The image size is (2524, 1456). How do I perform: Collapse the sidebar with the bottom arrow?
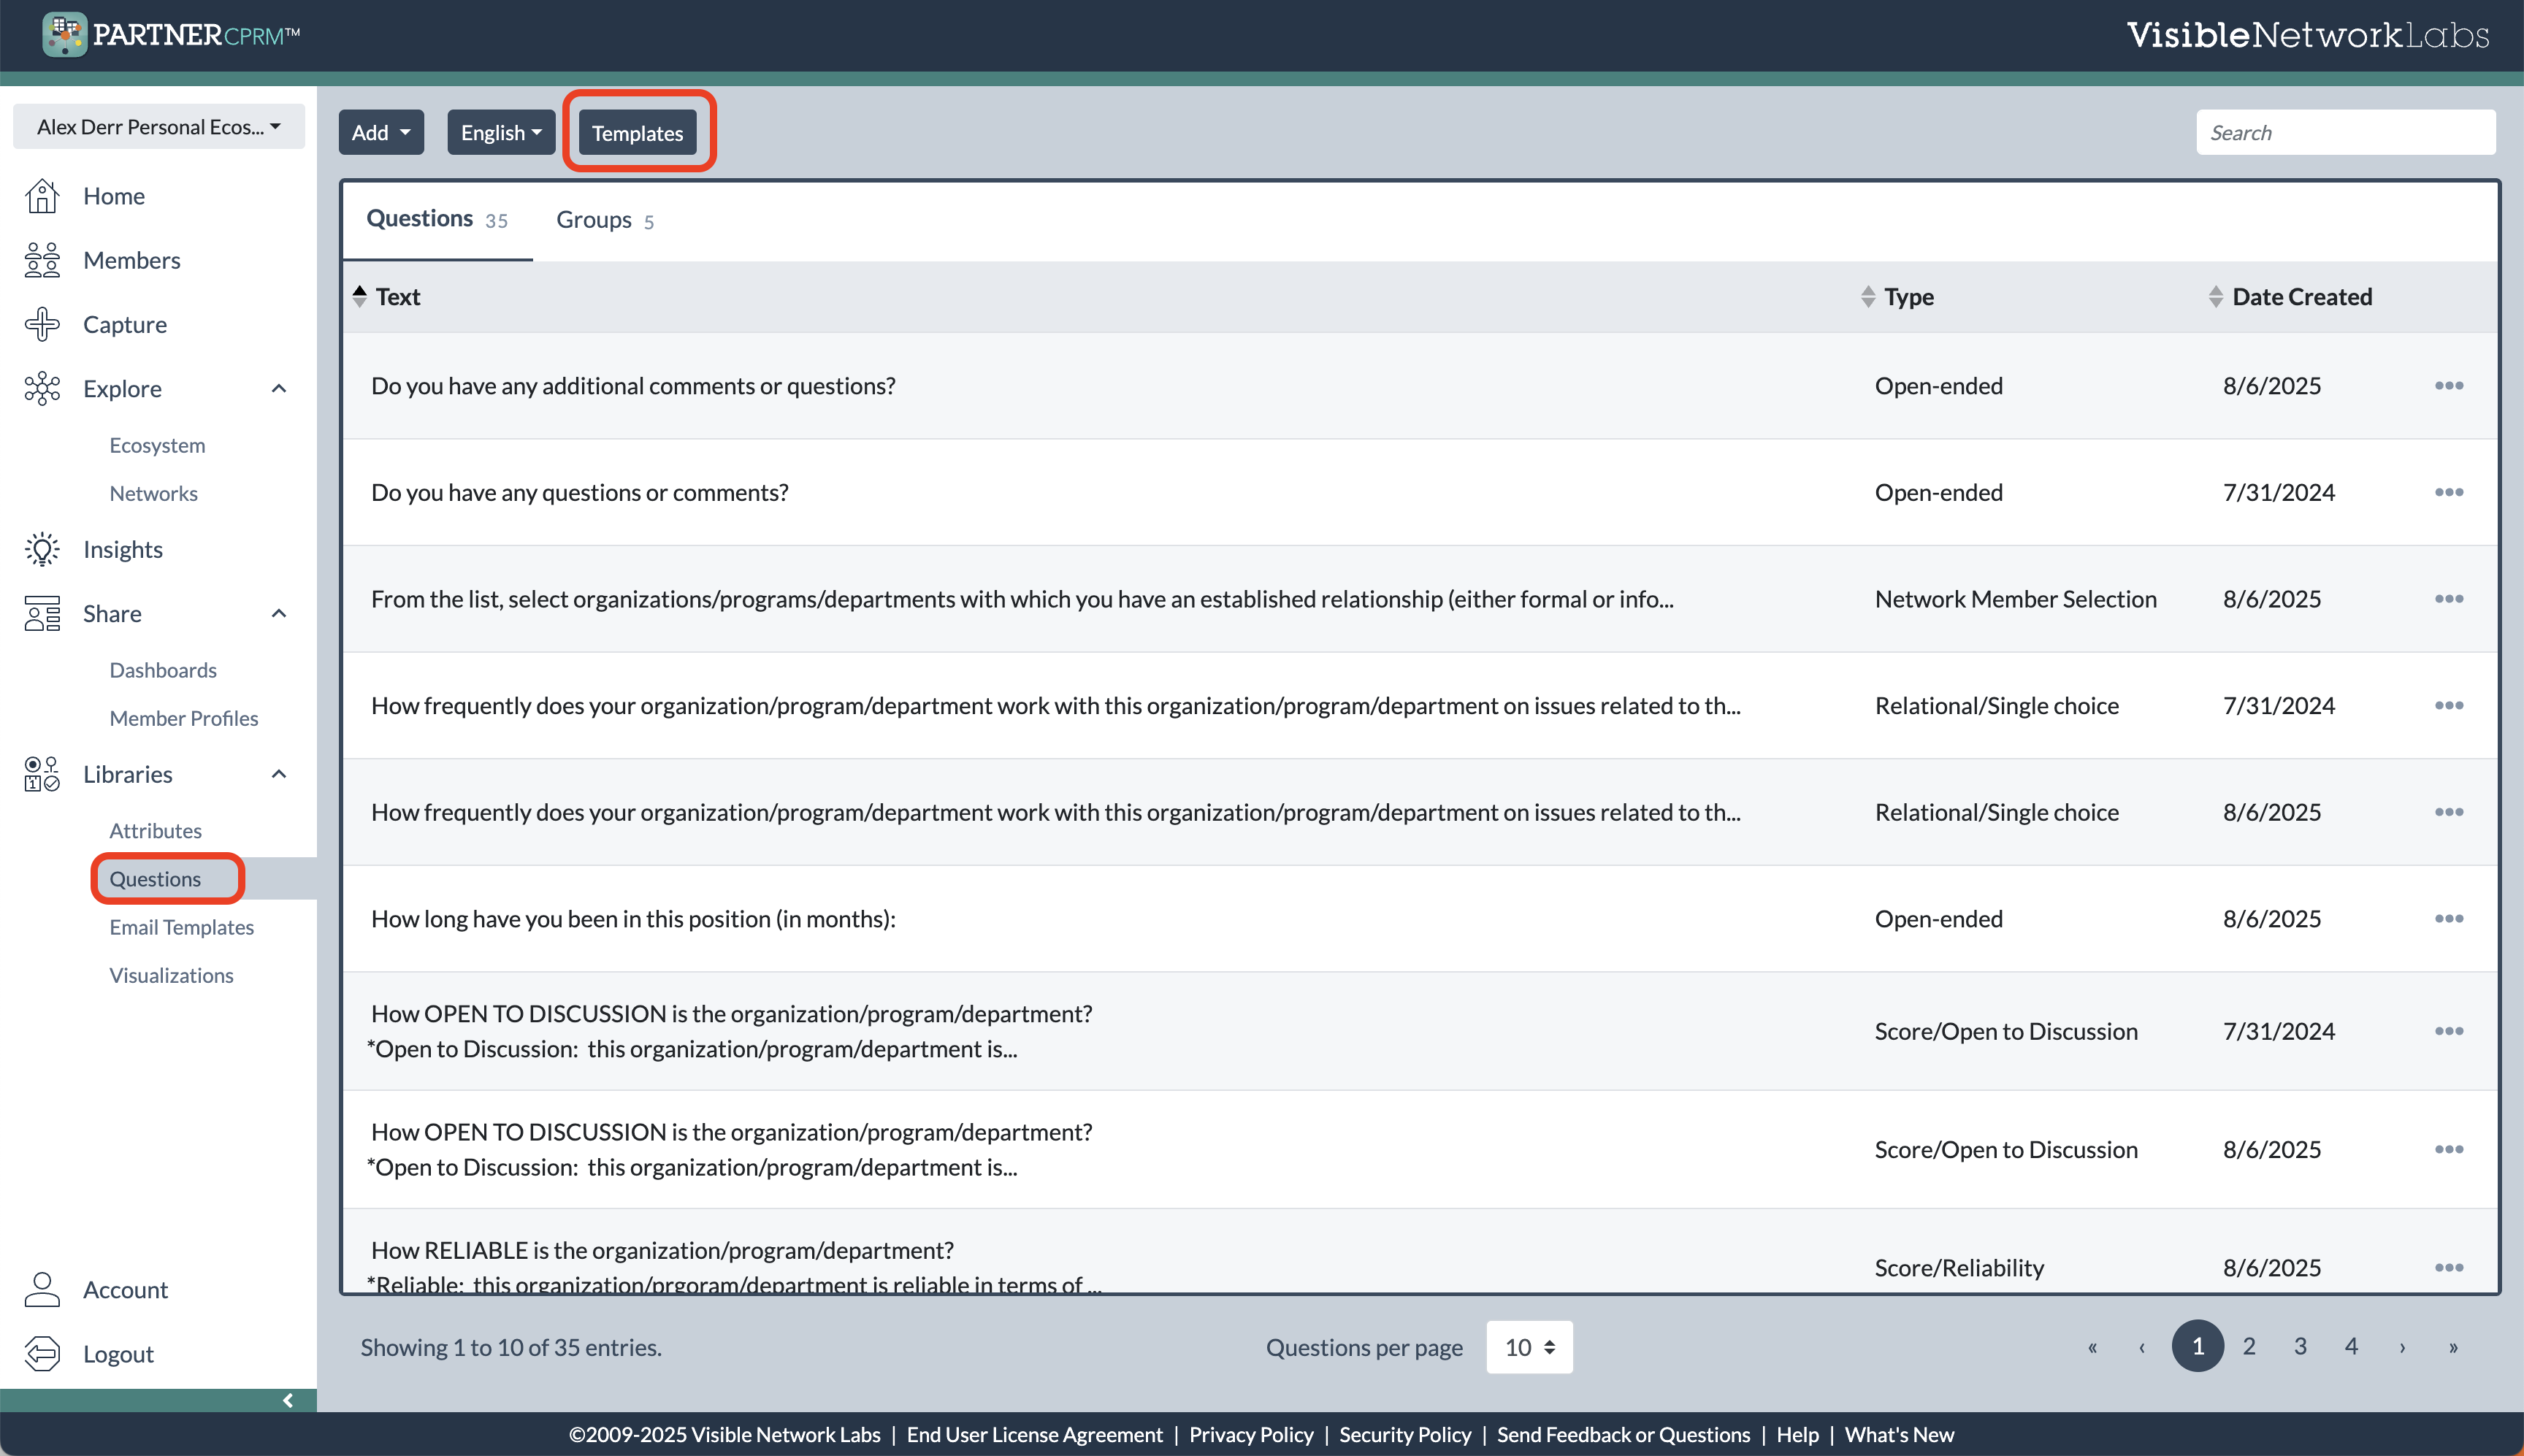287,1400
